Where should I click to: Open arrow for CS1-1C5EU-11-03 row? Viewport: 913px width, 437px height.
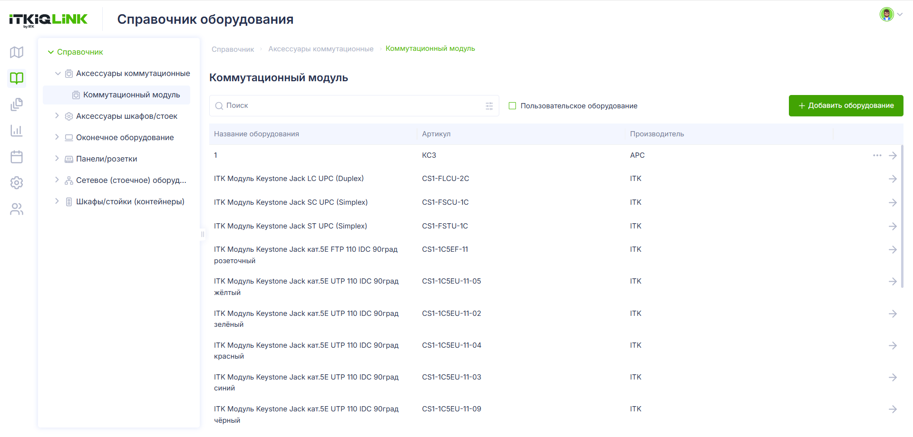coord(893,377)
